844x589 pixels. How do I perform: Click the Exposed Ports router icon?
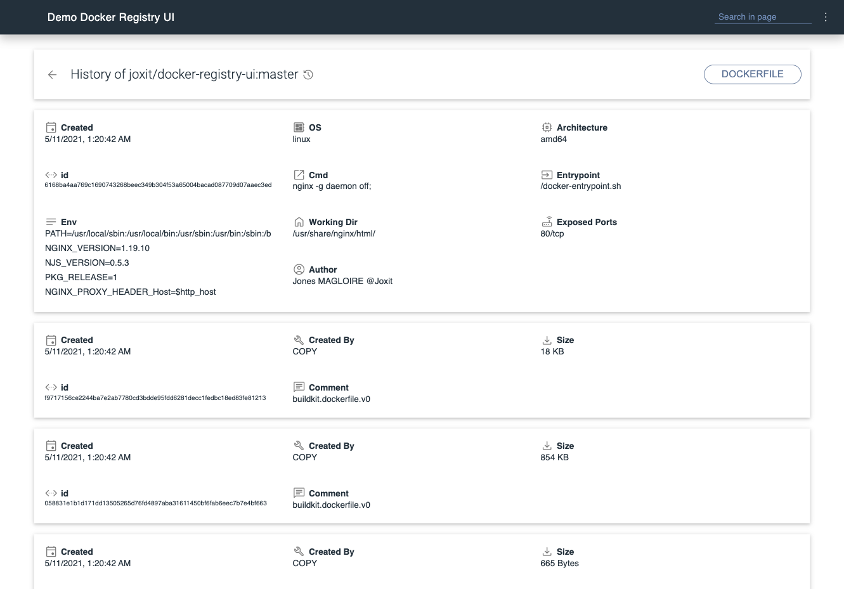[x=547, y=222]
